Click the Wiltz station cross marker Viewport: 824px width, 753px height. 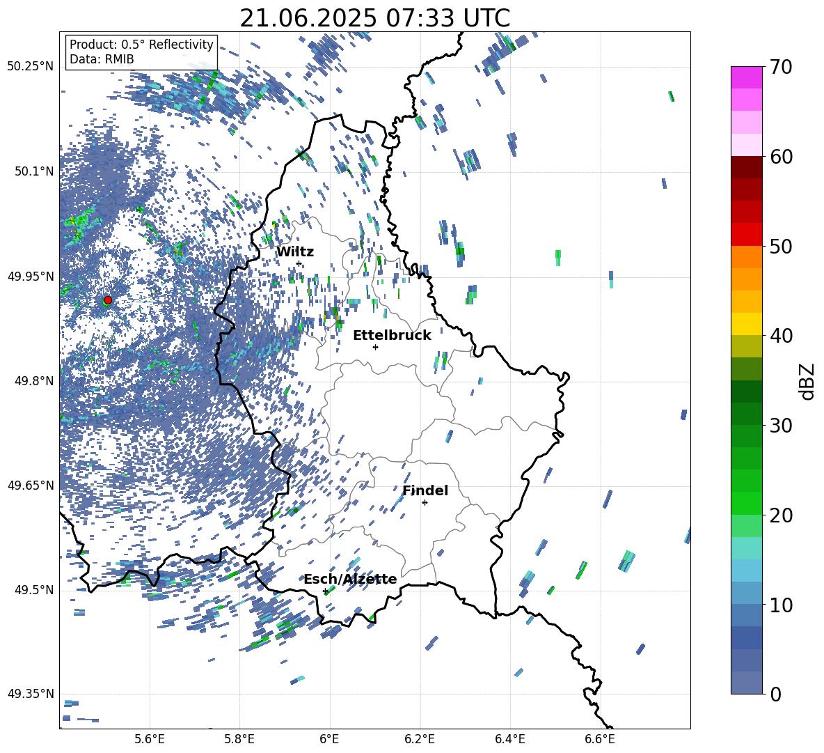coord(299,263)
